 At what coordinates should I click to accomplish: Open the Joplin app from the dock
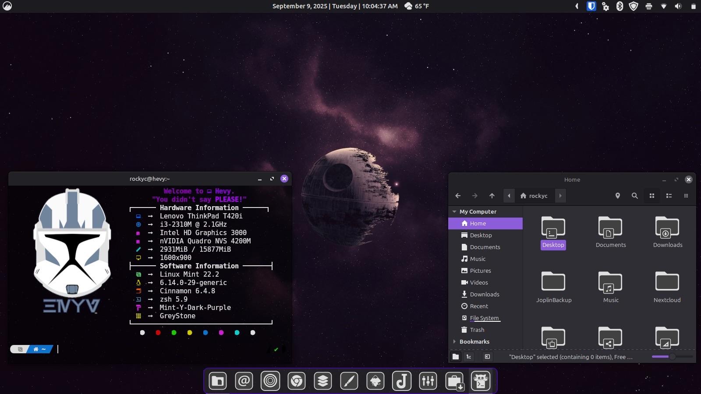coord(402,381)
